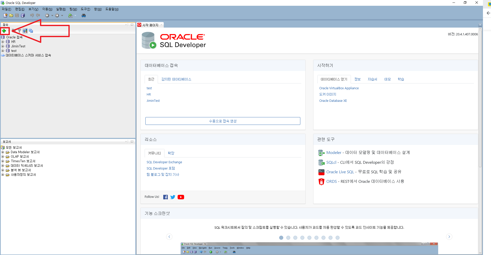Image resolution: width=491 pixels, height=255 pixels.
Task: Open the JiminTest recent connection link
Action: [x=153, y=101]
